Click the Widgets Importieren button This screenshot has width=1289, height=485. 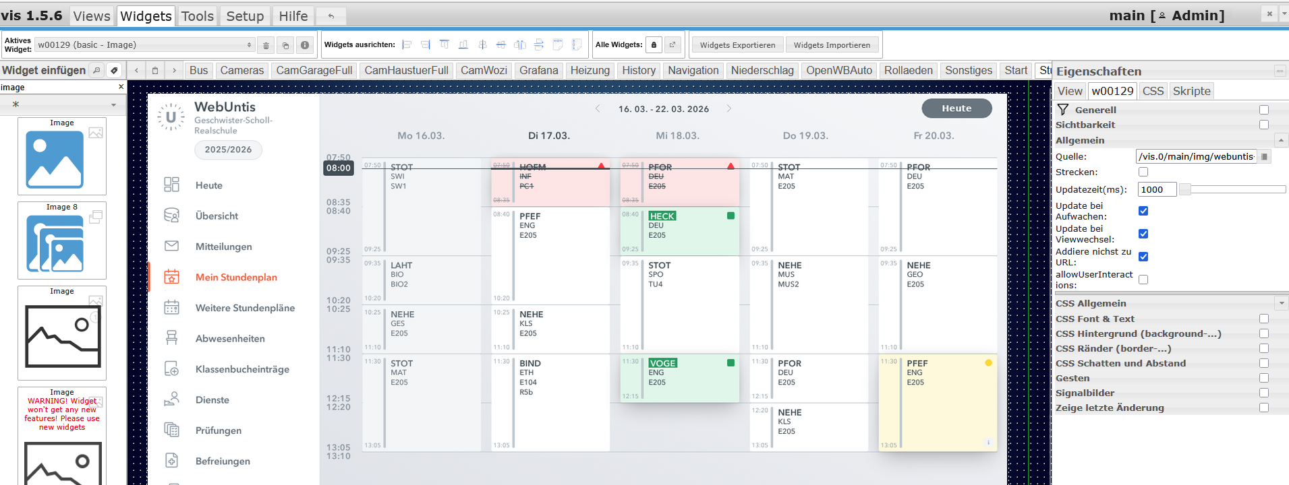[832, 45]
